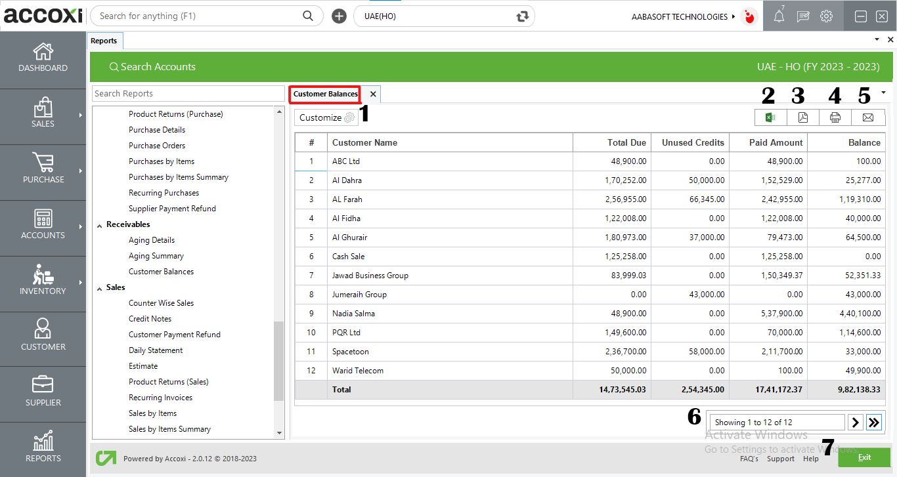
Task: Email the report via envelope icon
Action: [x=868, y=117]
